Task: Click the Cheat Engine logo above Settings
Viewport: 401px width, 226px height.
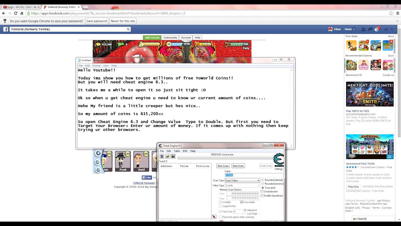Action: coord(279,160)
